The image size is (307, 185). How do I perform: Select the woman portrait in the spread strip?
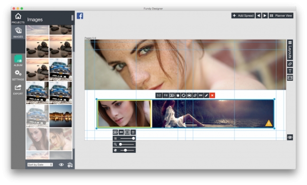click(124, 113)
